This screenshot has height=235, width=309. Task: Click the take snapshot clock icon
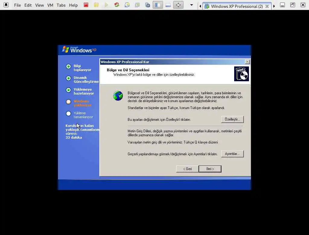[127, 5]
